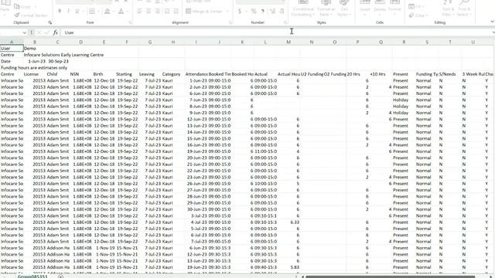Select attendance date cell 1-Jun-23
This screenshot has height=278, width=495.
(196, 80)
